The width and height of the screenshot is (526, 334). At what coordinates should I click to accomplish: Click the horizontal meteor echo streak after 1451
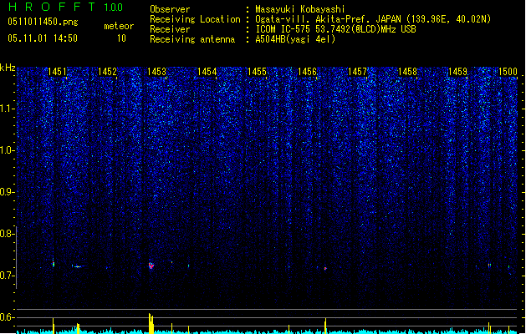pyautogui.click(x=78, y=266)
